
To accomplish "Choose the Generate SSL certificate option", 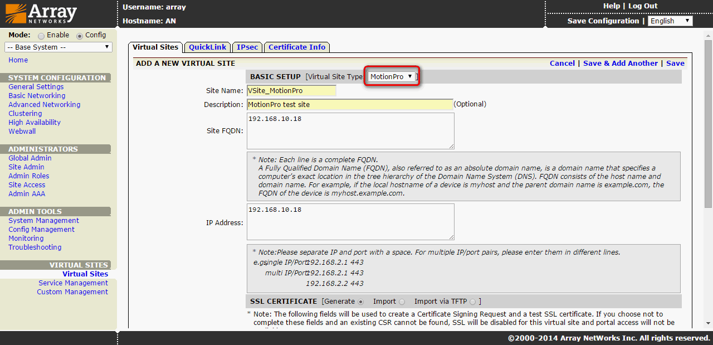I will (360, 302).
